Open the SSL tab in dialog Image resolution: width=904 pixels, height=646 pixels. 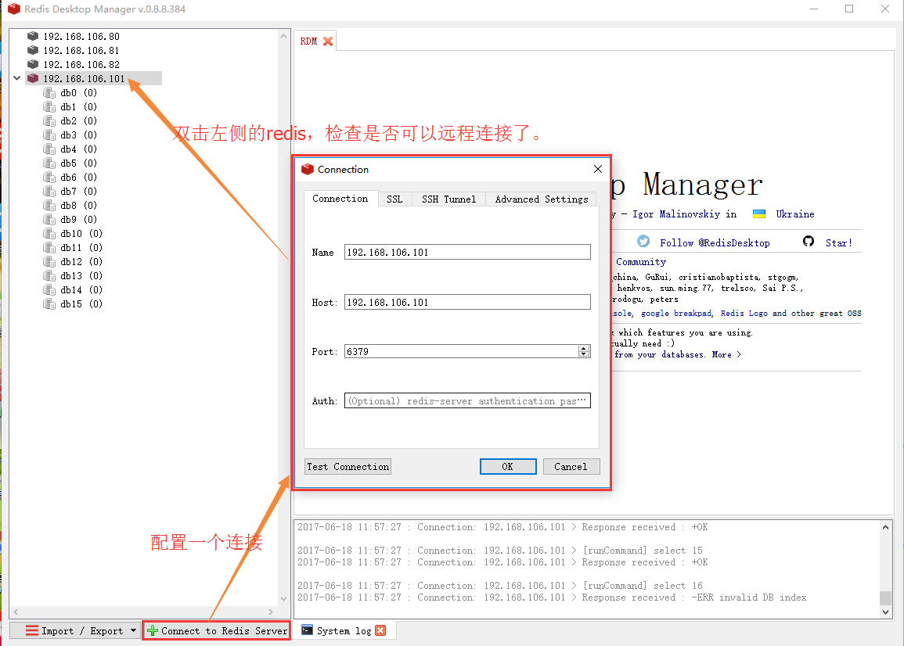pos(395,199)
